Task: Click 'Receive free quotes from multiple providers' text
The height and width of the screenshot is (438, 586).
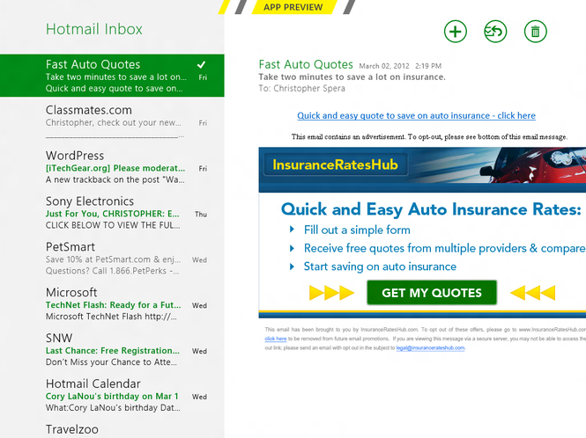Action: [x=444, y=248]
